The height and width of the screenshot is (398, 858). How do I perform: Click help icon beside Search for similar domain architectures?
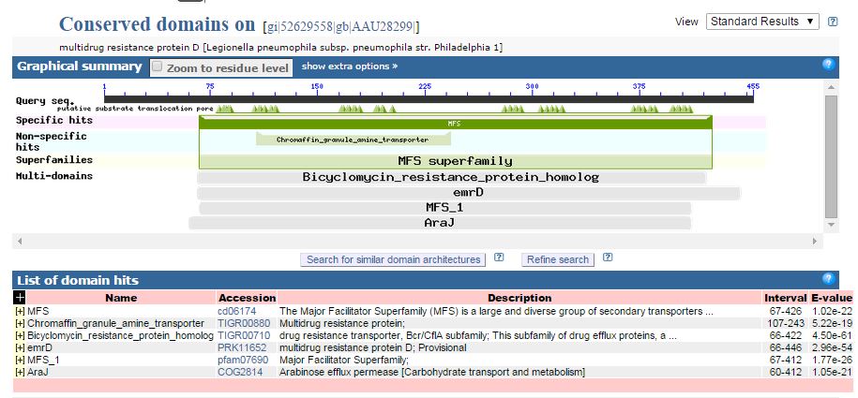(499, 258)
